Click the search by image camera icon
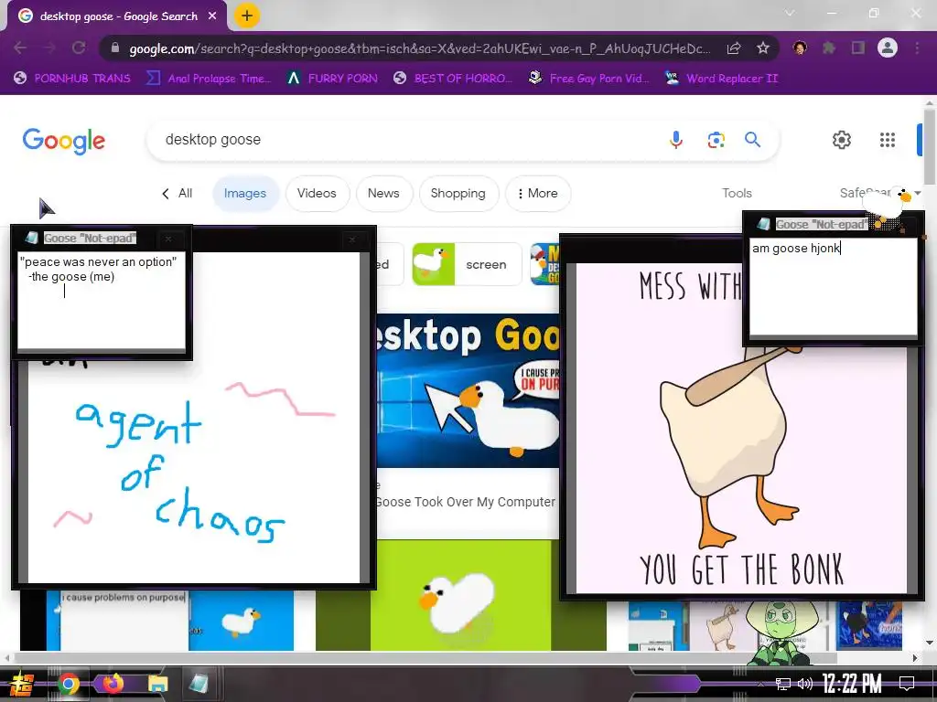937x702 pixels. 716,140
